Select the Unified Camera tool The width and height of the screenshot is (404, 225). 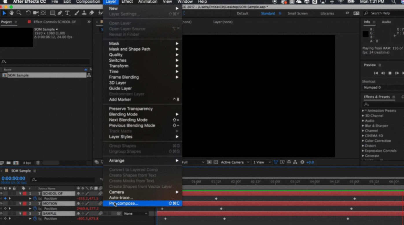coord(36,13)
